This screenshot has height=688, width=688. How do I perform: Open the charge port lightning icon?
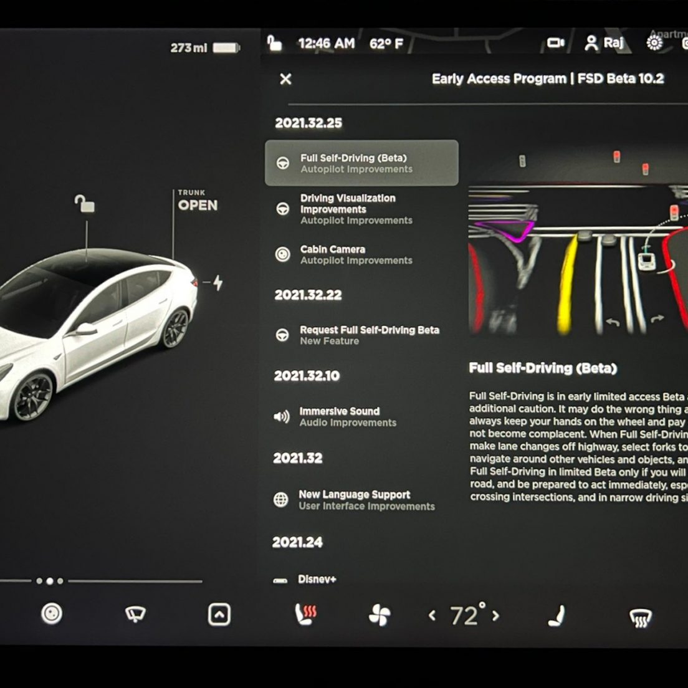217,282
